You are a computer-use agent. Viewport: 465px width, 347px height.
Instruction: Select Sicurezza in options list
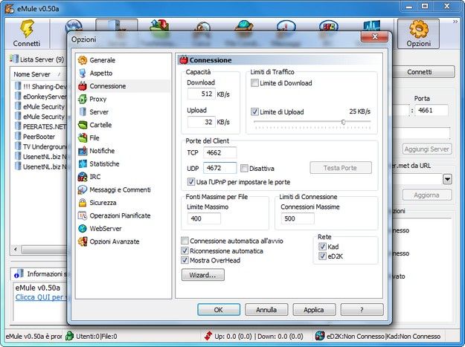pos(103,203)
